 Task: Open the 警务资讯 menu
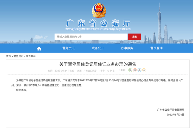click(x=68, y=48)
